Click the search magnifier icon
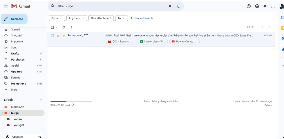The height and width of the screenshot is (139, 284). 53,6
